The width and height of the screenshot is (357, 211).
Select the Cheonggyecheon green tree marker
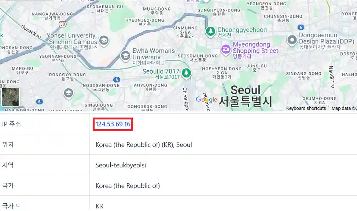click(210, 32)
